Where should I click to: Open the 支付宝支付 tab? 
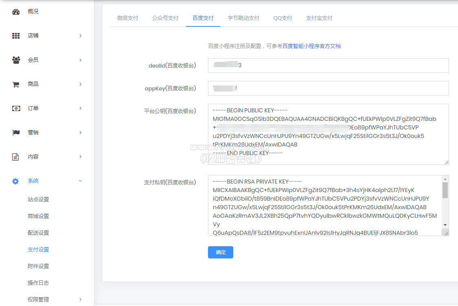(319, 18)
